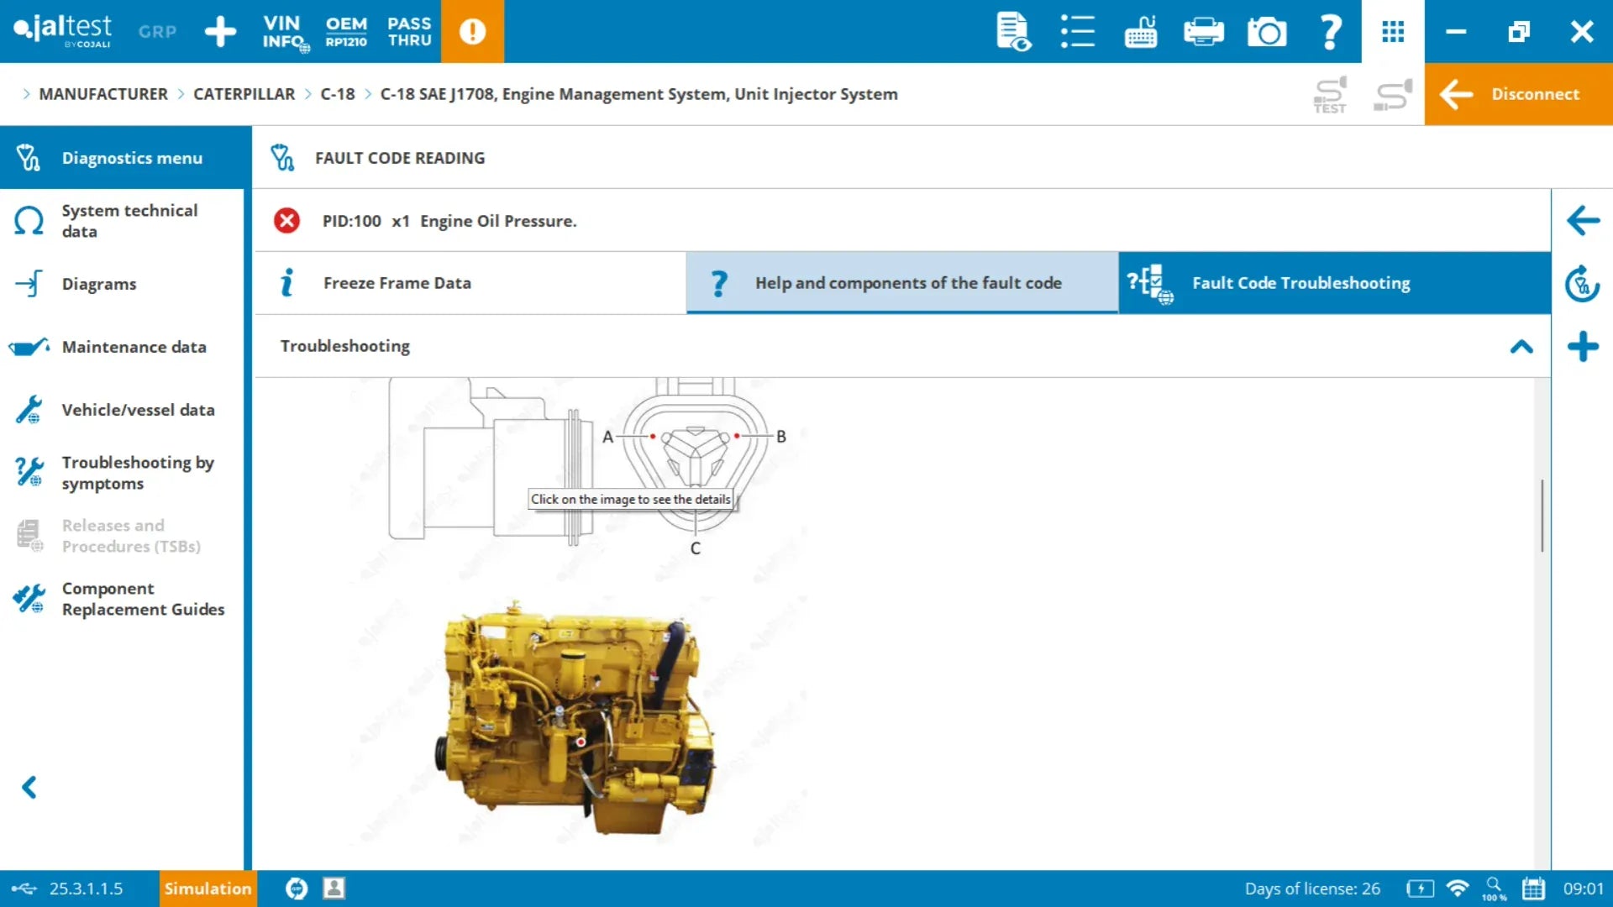The width and height of the screenshot is (1613, 907).
Task: Click the orange warning alert icon
Action: (472, 31)
